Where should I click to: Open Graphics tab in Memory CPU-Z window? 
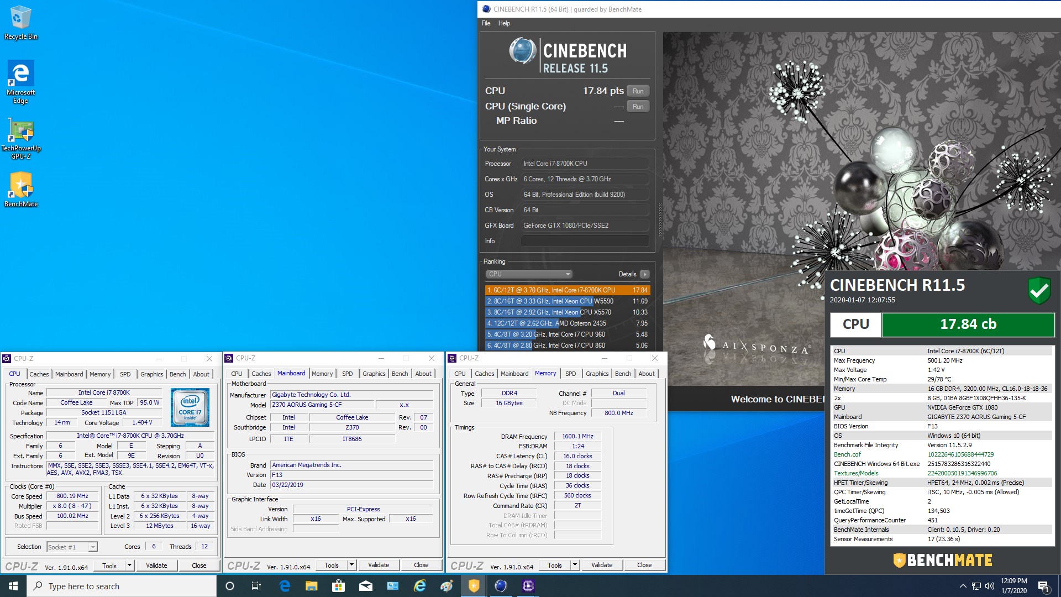click(x=597, y=374)
